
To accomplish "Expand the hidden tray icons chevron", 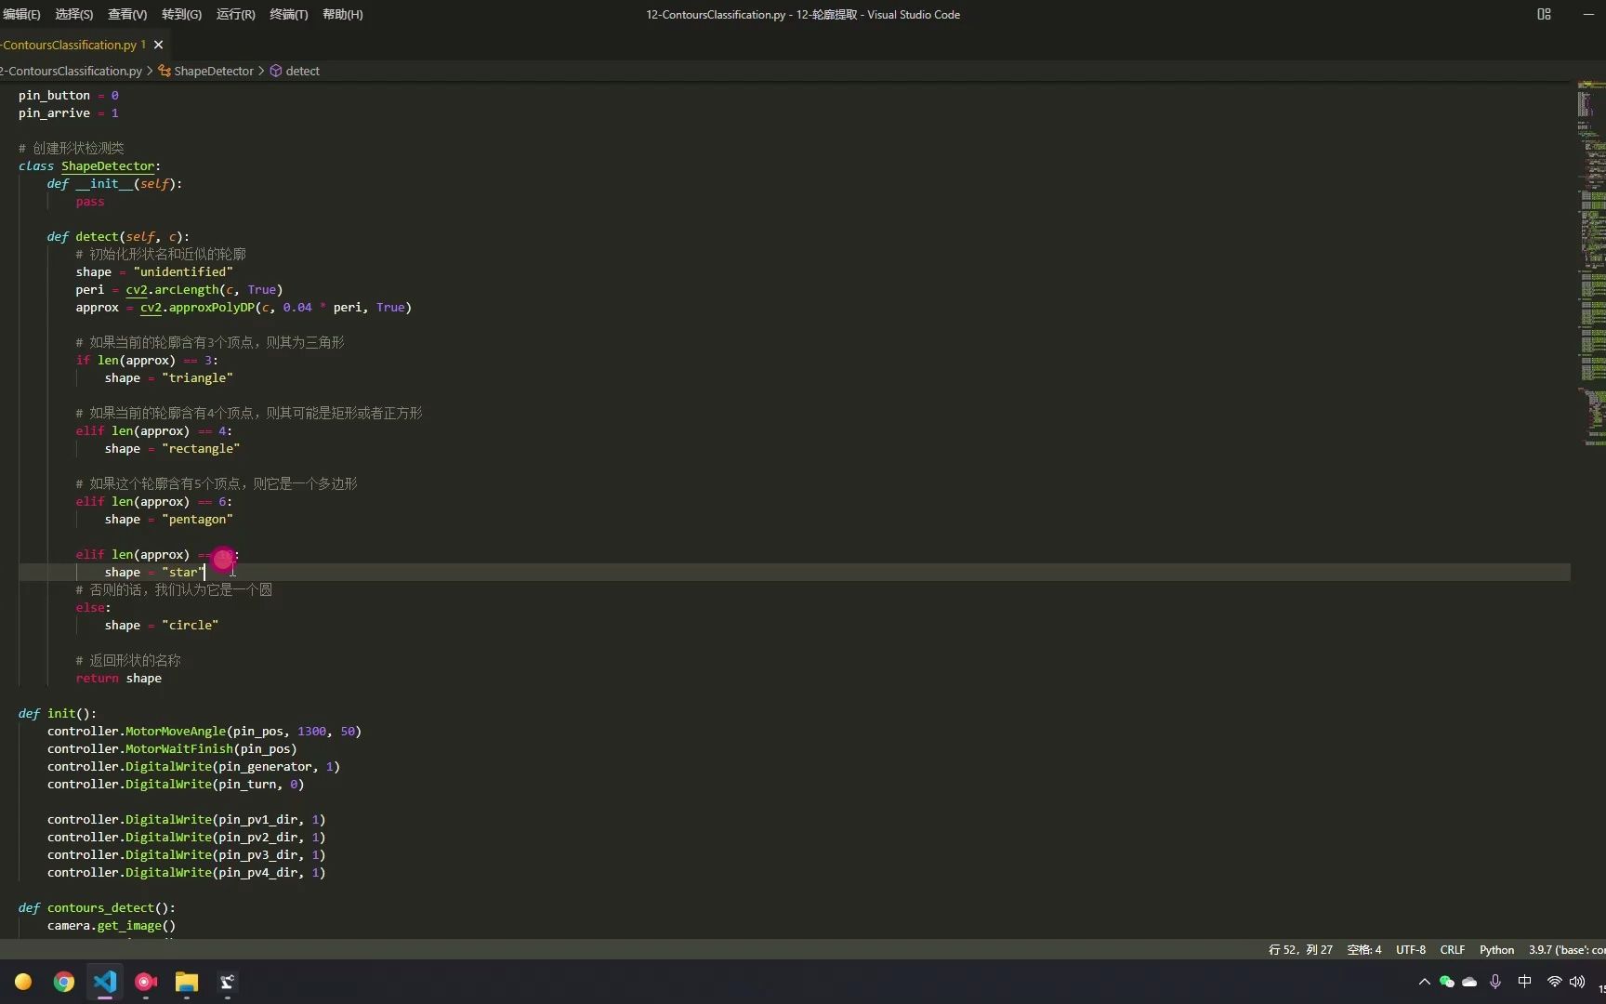I will pos(1424,982).
